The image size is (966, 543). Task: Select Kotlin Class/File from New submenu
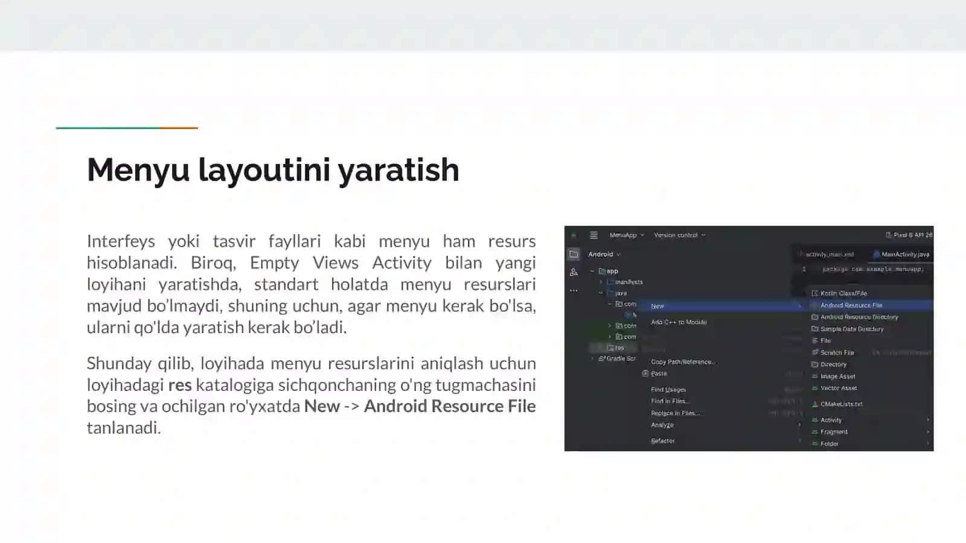click(843, 293)
